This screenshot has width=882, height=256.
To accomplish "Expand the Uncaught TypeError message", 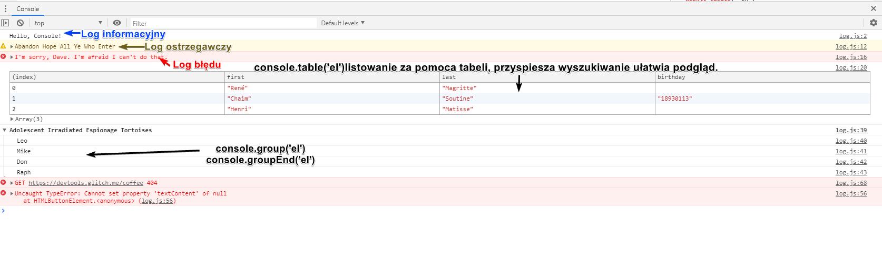I will coord(12,193).
